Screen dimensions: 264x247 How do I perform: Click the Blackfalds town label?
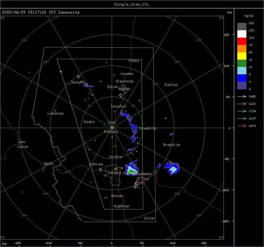[125, 81]
